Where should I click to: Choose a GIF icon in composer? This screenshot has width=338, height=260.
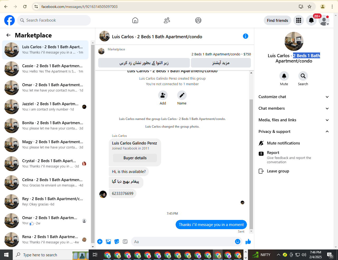coord(125,242)
